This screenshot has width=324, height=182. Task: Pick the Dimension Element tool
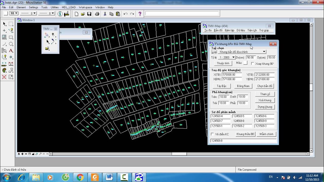pos(11,64)
